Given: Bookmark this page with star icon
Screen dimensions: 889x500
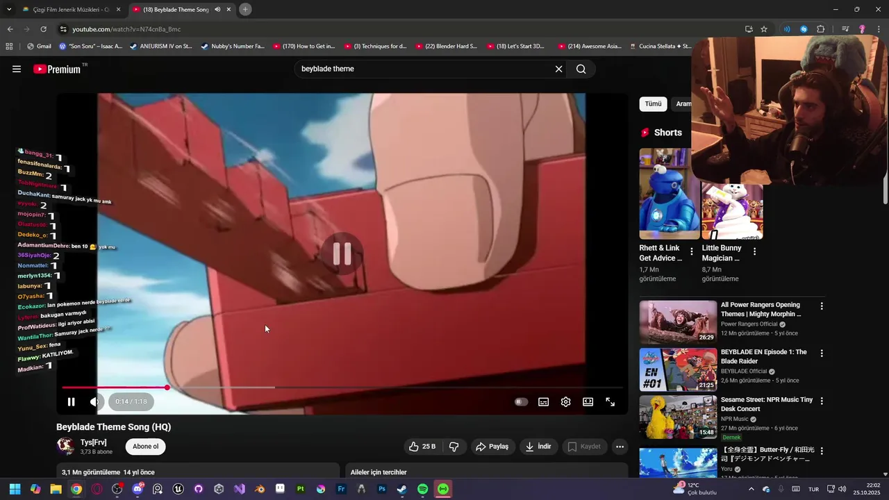Looking at the screenshot, I should [764, 29].
